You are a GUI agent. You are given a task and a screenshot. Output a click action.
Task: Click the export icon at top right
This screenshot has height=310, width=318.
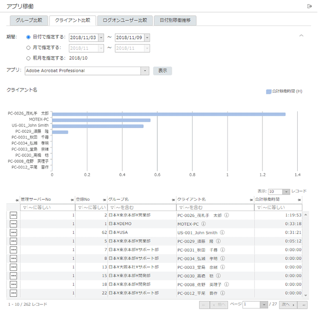309,6
